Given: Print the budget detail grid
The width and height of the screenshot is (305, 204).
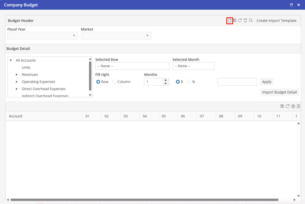Looking at the screenshot, I should pos(293,106).
